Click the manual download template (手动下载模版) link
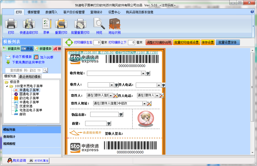 (x=22, y=57)
